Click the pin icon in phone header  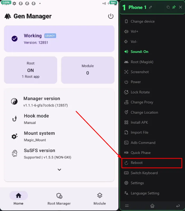(174, 7)
